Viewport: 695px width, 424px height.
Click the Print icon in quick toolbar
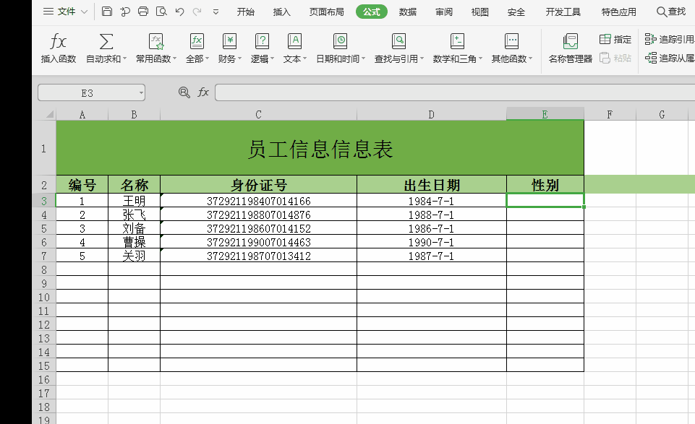click(x=143, y=12)
